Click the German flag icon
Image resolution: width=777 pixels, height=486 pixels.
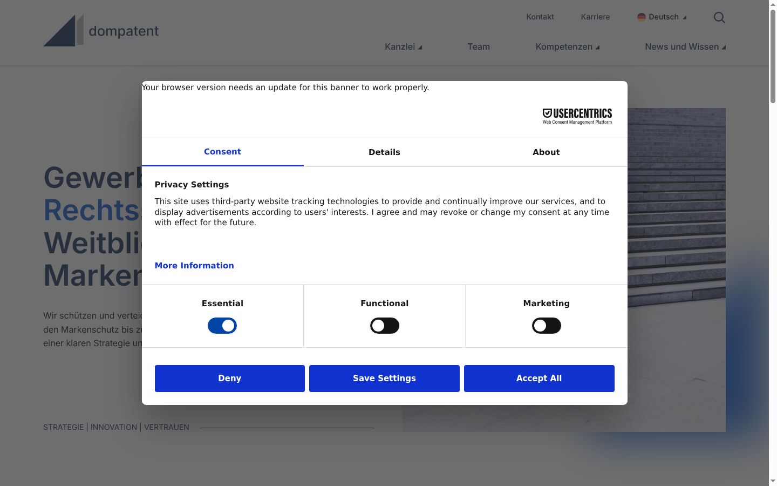(x=641, y=17)
